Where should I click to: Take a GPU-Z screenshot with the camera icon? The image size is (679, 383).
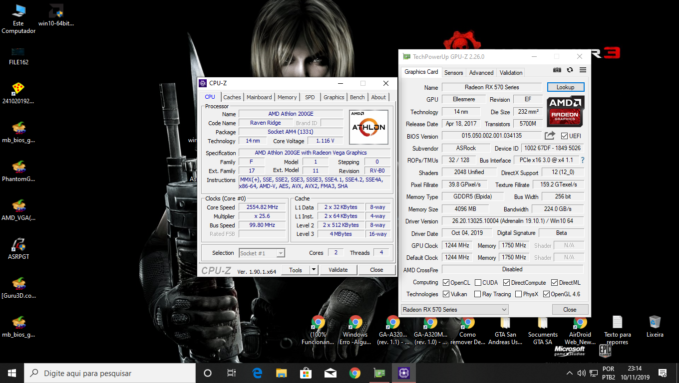557,70
